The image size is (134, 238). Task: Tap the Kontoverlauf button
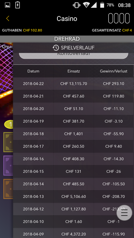[73, 55]
